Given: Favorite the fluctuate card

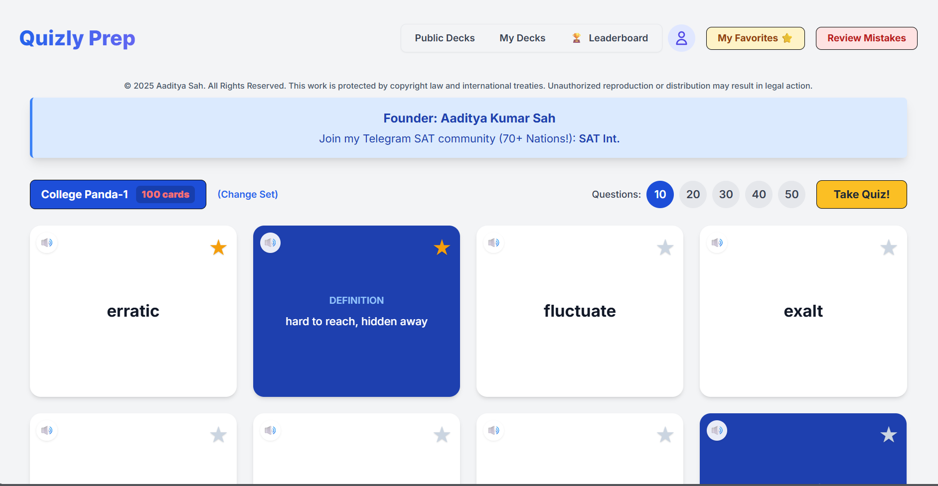Looking at the screenshot, I should 665,247.
